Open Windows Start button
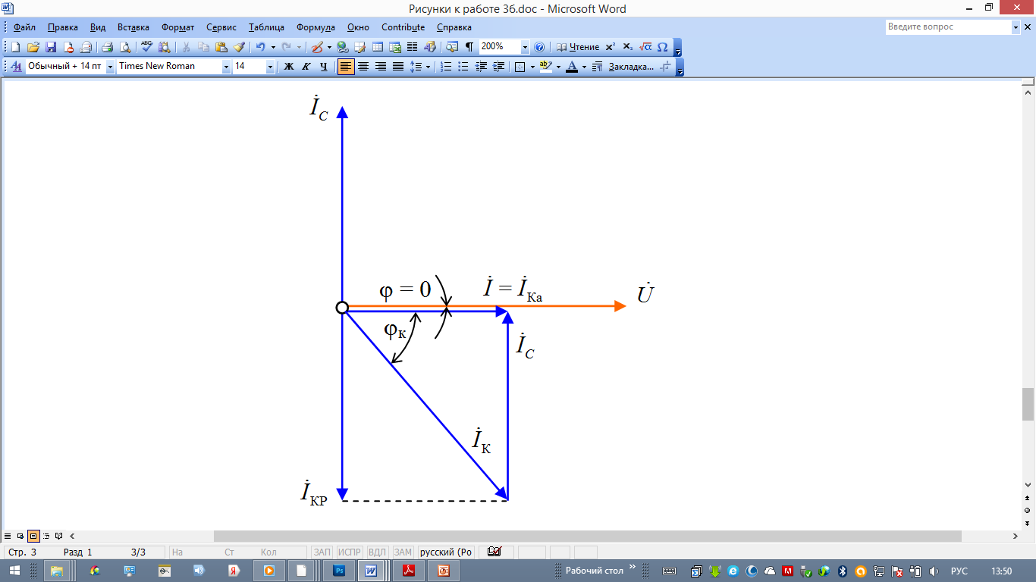Image resolution: width=1036 pixels, height=582 pixels. click(14, 571)
